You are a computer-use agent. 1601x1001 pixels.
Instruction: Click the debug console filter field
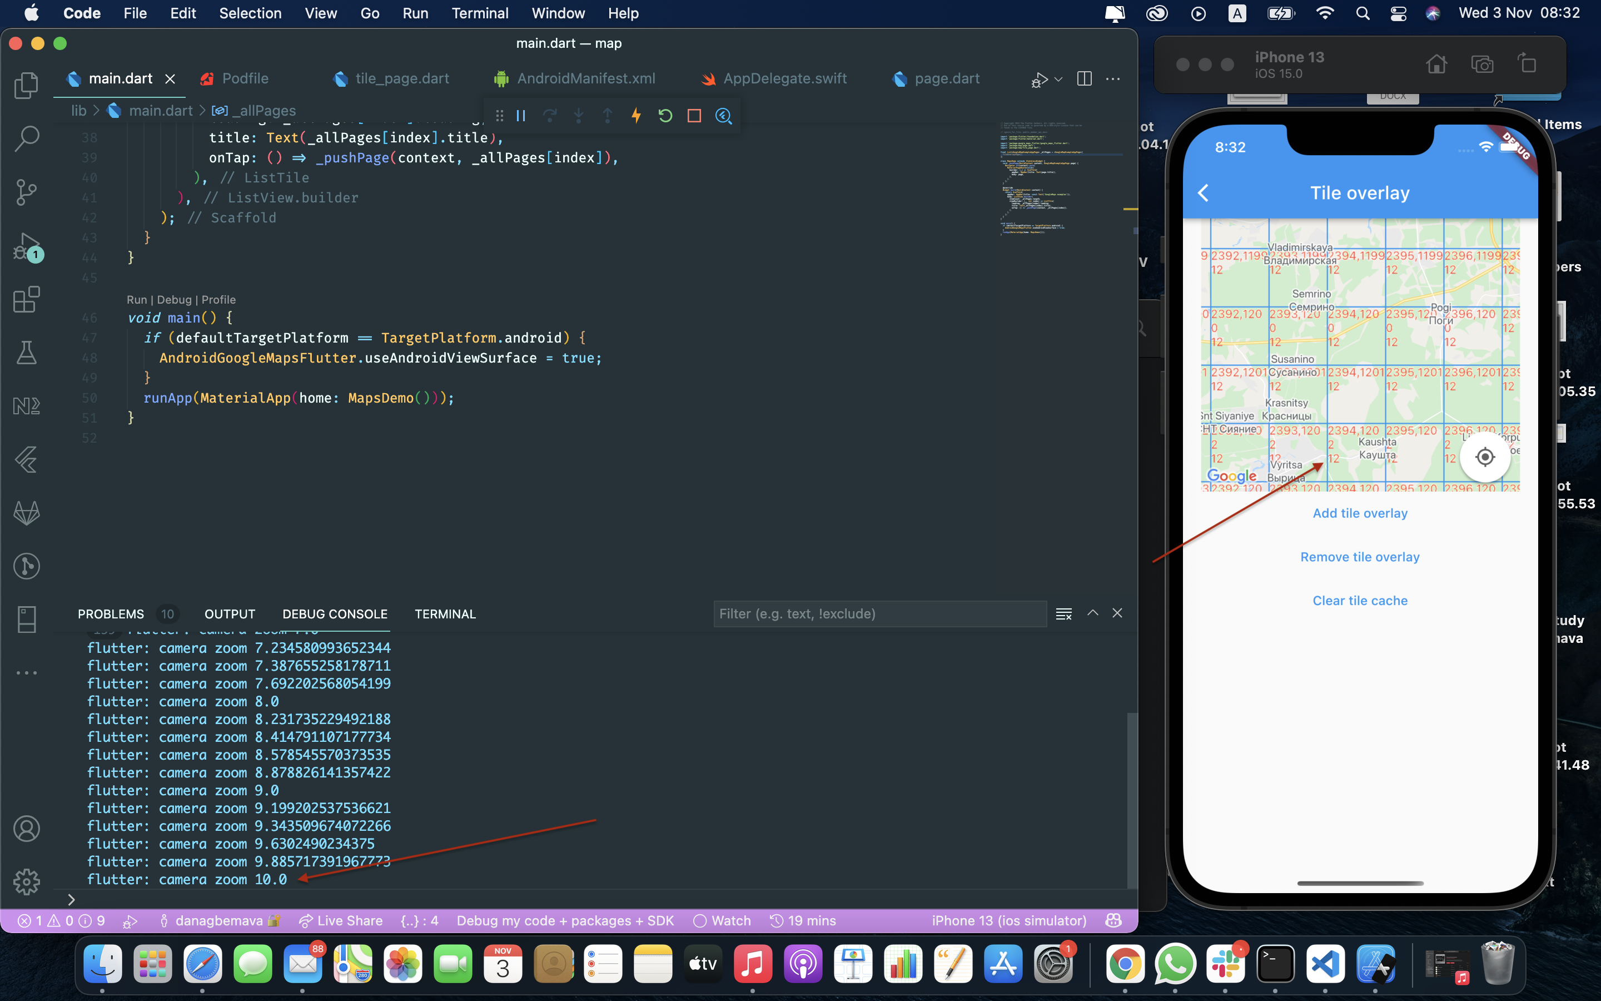880,614
